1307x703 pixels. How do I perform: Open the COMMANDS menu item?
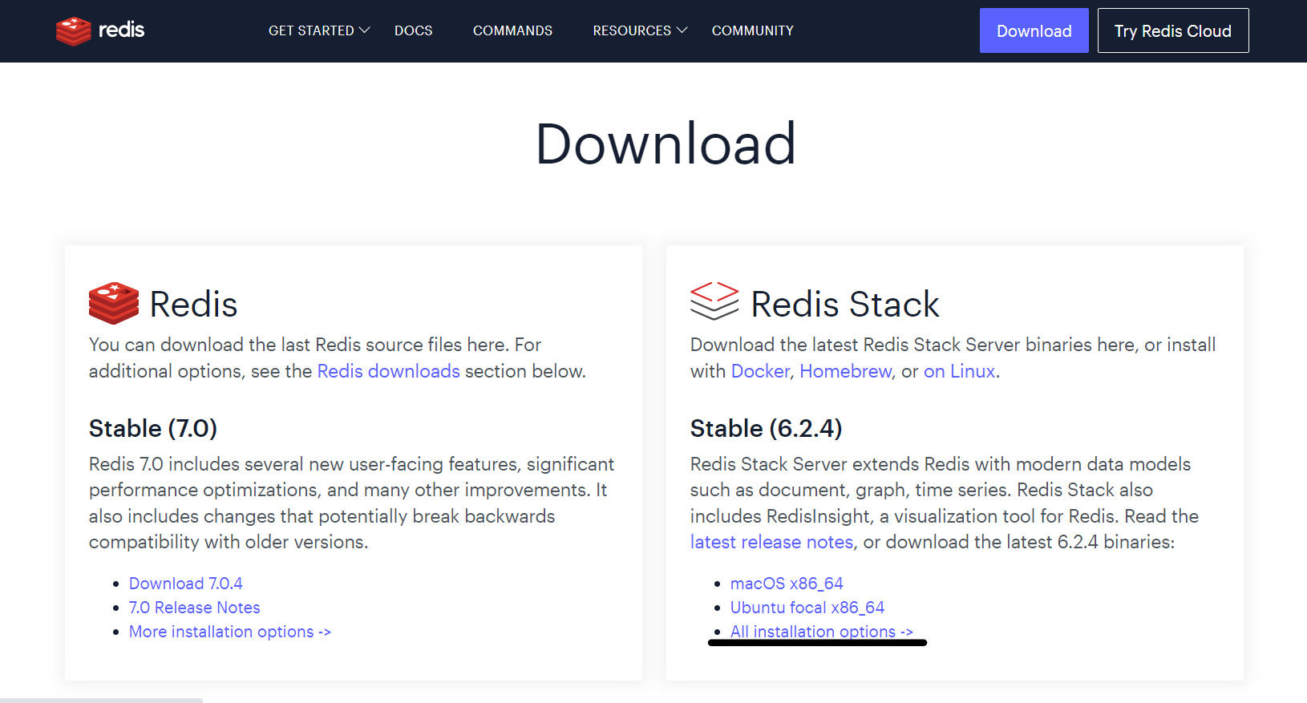point(512,30)
